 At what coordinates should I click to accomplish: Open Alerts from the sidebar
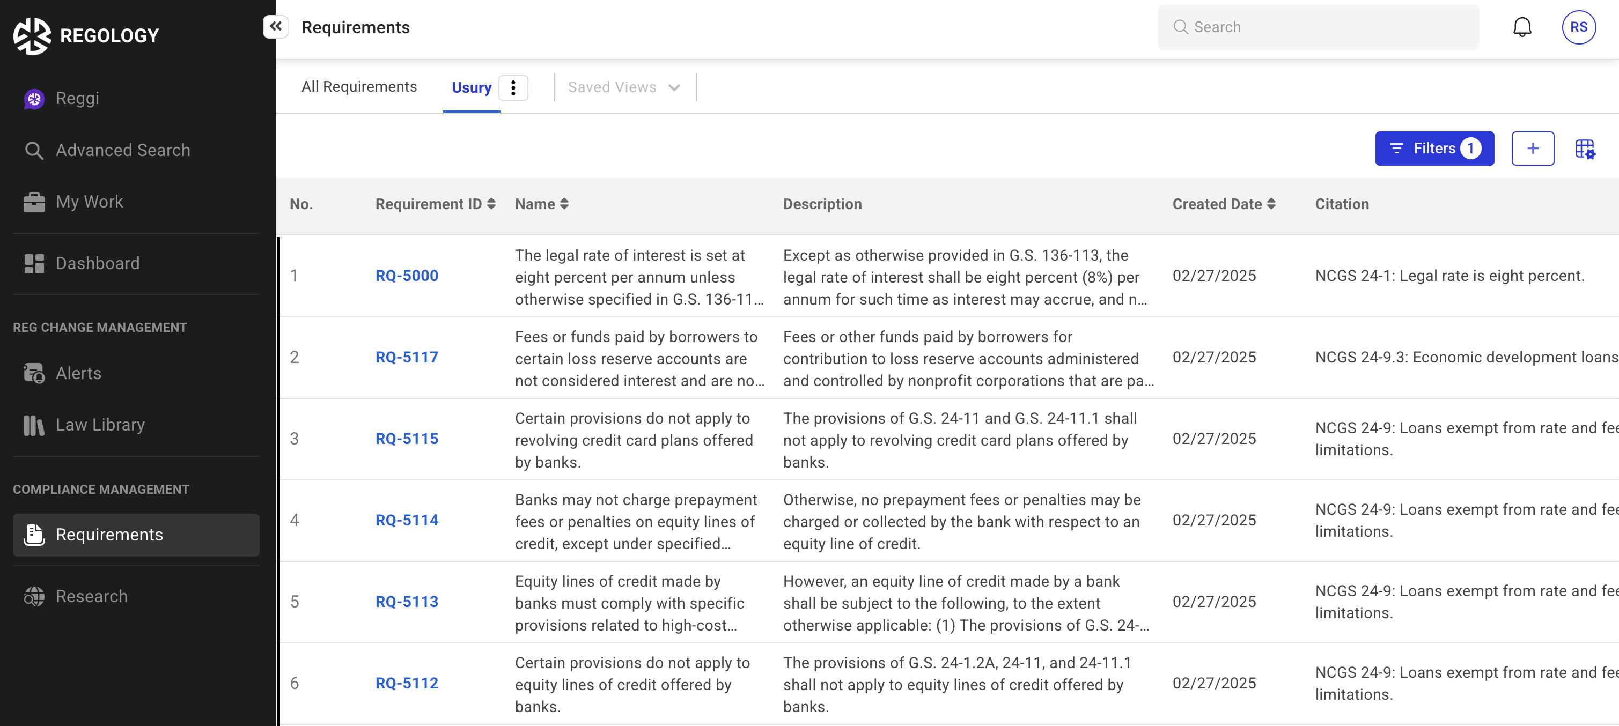[78, 374]
